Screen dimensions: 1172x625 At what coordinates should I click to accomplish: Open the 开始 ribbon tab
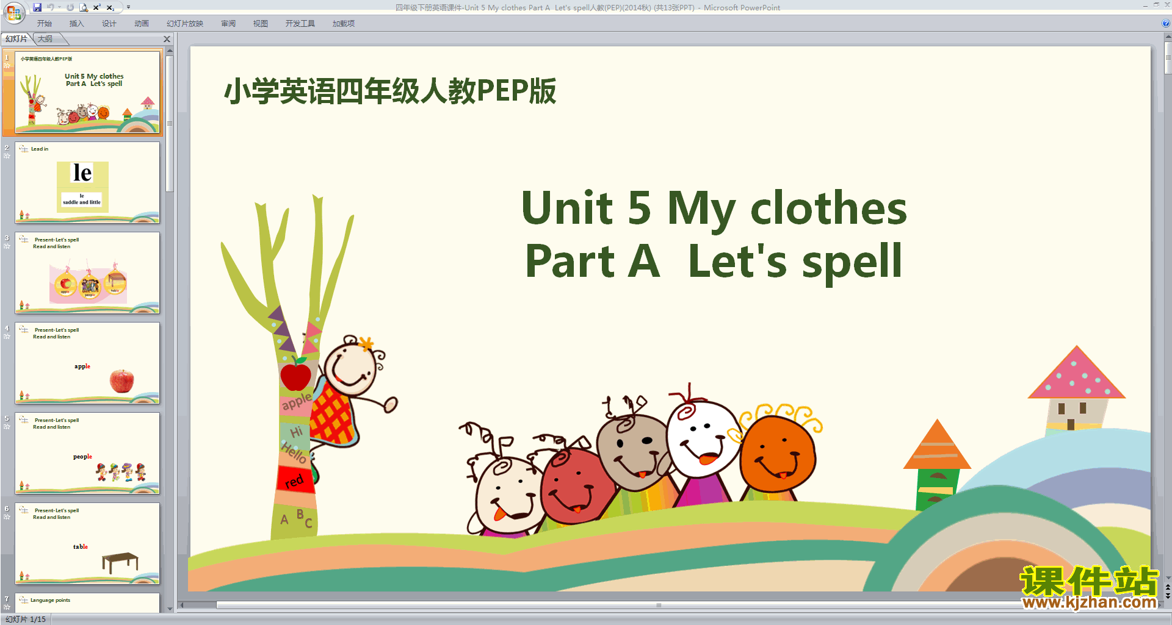click(45, 24)
